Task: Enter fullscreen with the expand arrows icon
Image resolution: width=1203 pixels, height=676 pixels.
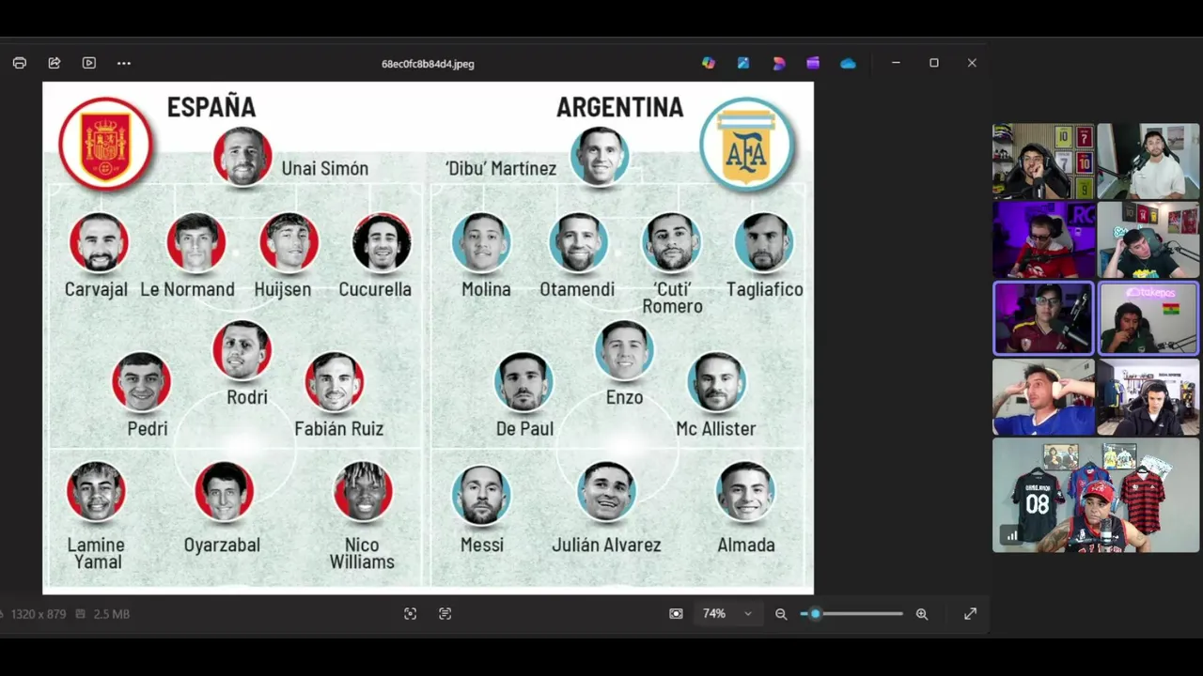Action: click(x=970, y=613)
